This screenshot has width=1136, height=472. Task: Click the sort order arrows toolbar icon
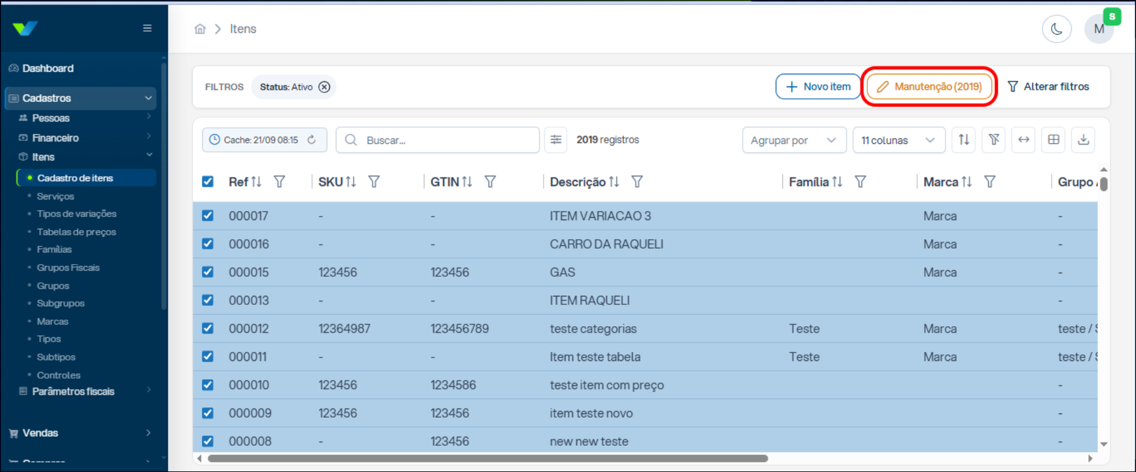[x=964, y=140]
